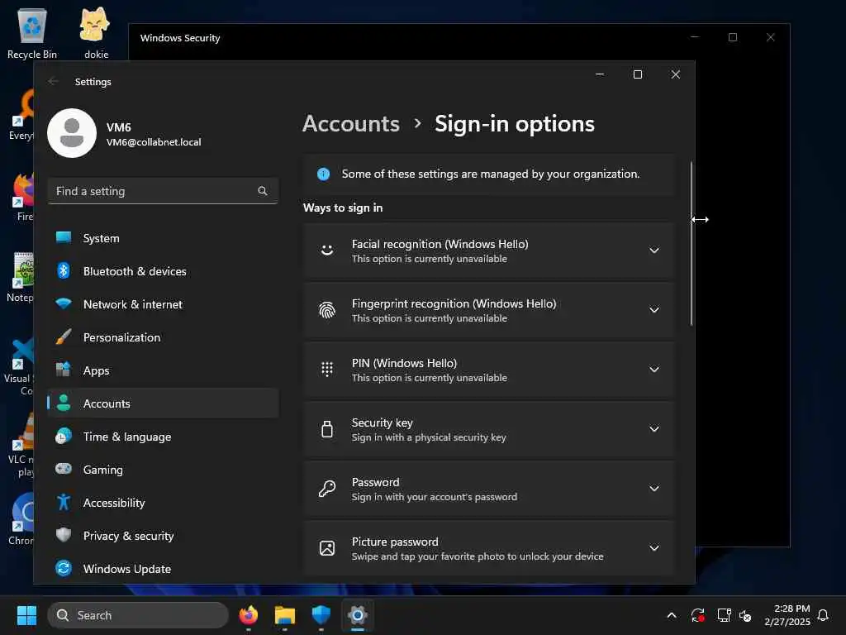Click the Settings gear taskbar icon
The height and width of the screenshot is (635, 846).
(357, 615)
